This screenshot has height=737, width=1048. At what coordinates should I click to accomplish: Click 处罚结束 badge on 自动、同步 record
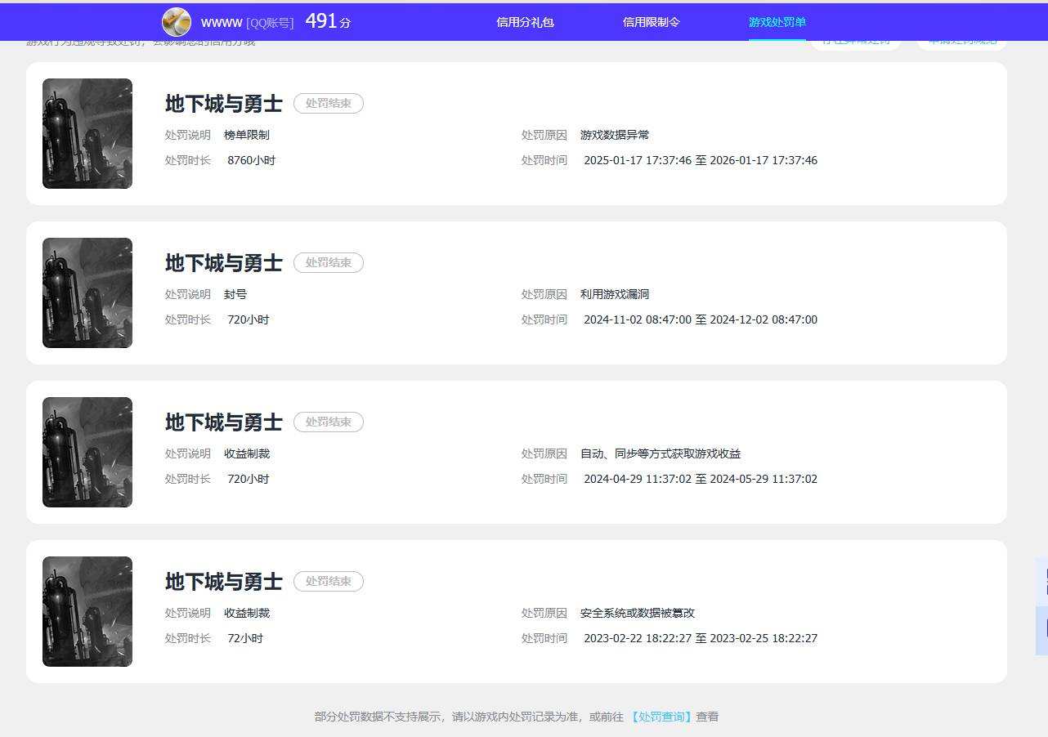329,422
